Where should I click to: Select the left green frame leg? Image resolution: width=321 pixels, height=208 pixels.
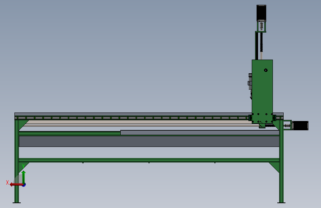point(17,161)
